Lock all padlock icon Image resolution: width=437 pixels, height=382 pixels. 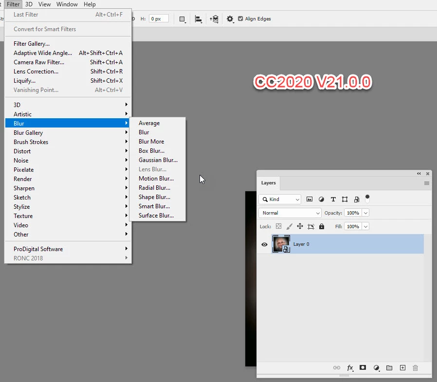coord(322,226)
